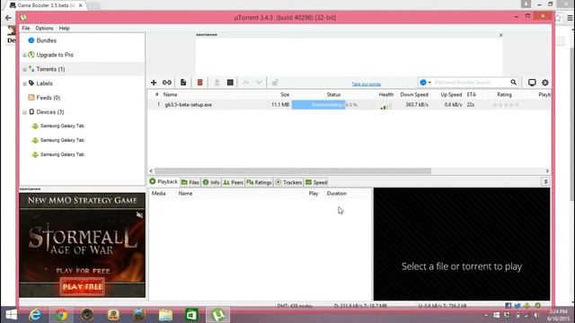Open Preferences gear icon
The image size is (575, 323).
click(545, 83)
